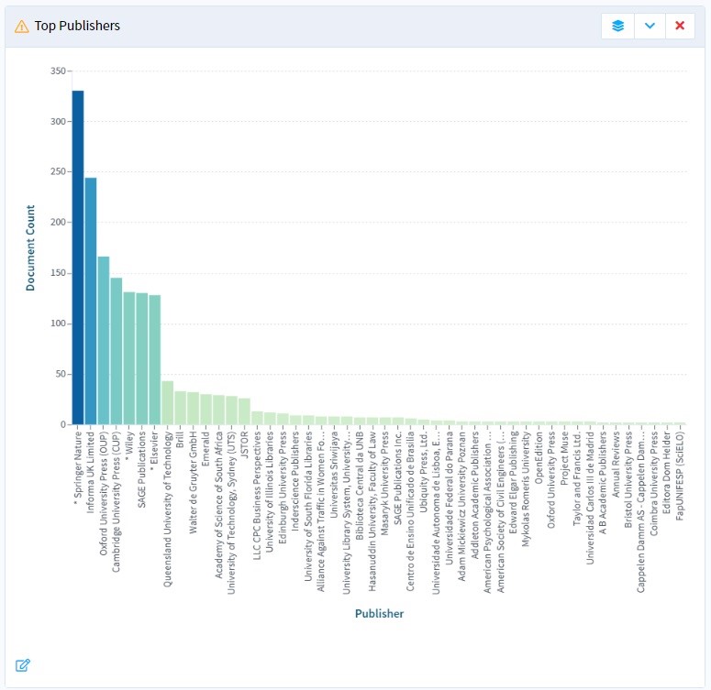Screen dimensions: 711x690
Task: Click the SAGE Publications Inc. label
Action: coord(397,477)
